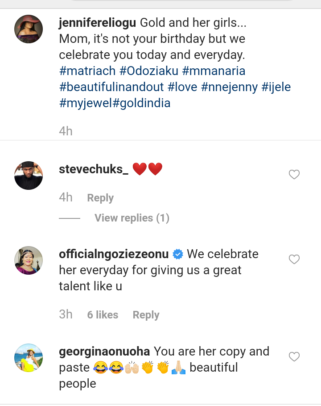Reply to officialngoziezeonu's comment

tap(146, 315)
